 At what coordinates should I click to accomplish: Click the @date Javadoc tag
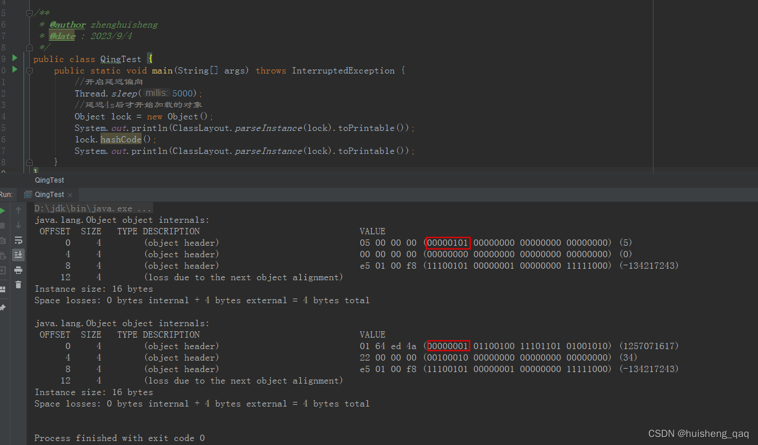[63, 36]
